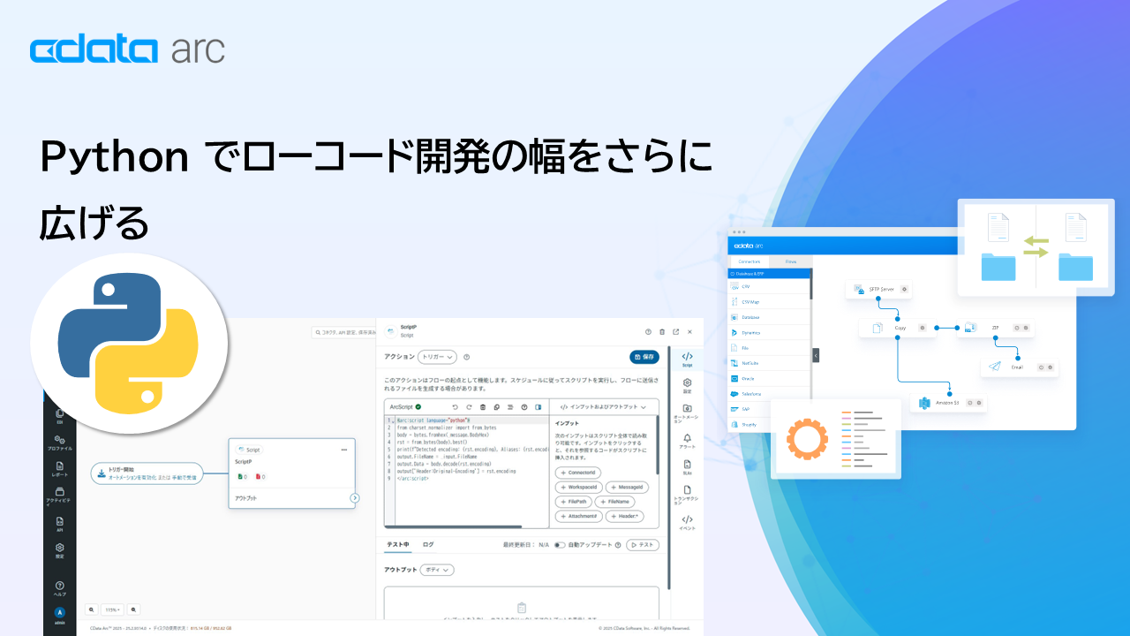
Task: Open the 115% zoom level dropdown
Action: [113, 609]
